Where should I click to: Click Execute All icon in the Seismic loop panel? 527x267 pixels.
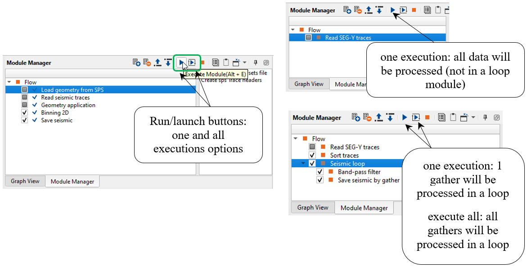tap(416, 117)
